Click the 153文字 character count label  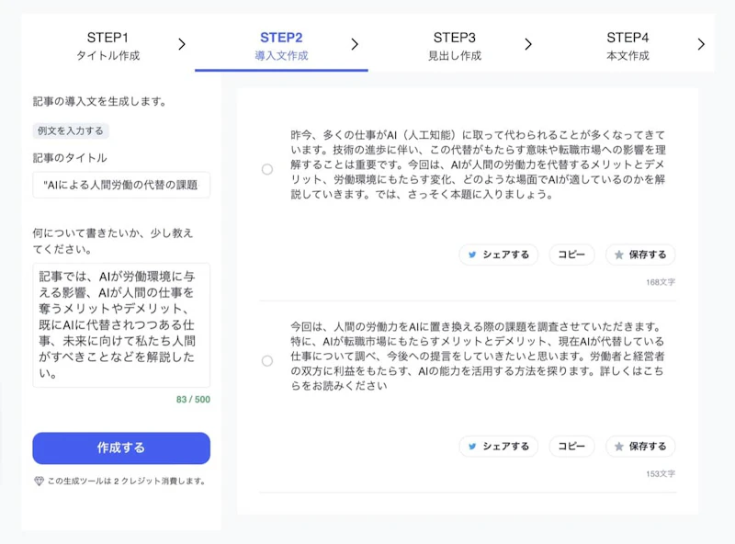[661, 473]
